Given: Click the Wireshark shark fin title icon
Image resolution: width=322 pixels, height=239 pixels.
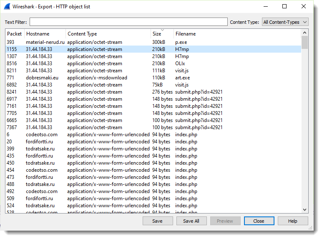Looking at the screenshot, I should coord(7,7).
